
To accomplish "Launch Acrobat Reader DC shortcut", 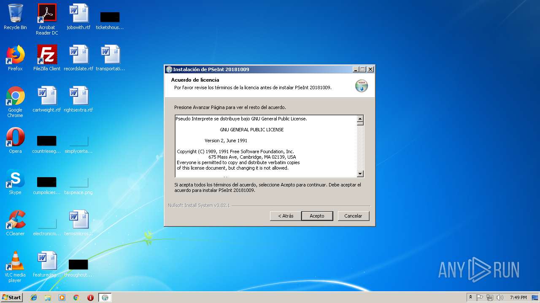I will point(47,19).
